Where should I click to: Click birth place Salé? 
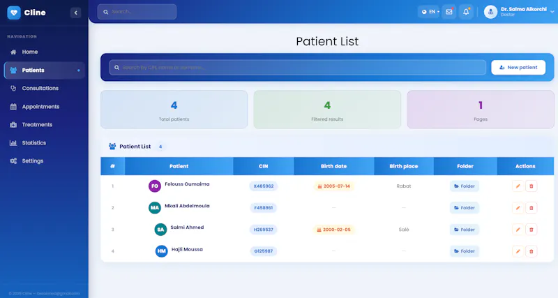(404, 230)
